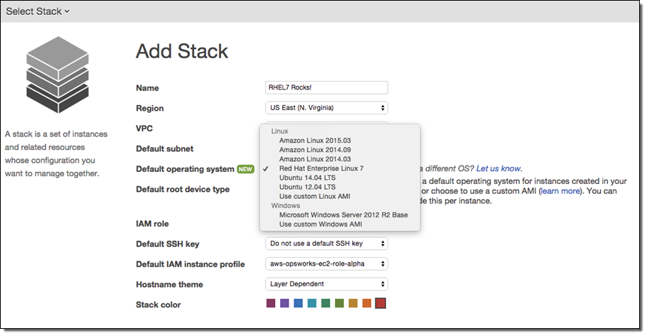This screenshot has height=336, width=647.
Task: Choose Use custom Linux AMI
Action: tap(314, 196)
